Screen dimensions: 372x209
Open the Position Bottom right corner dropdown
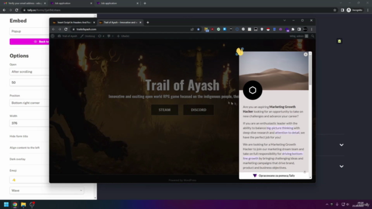[29, 103]
